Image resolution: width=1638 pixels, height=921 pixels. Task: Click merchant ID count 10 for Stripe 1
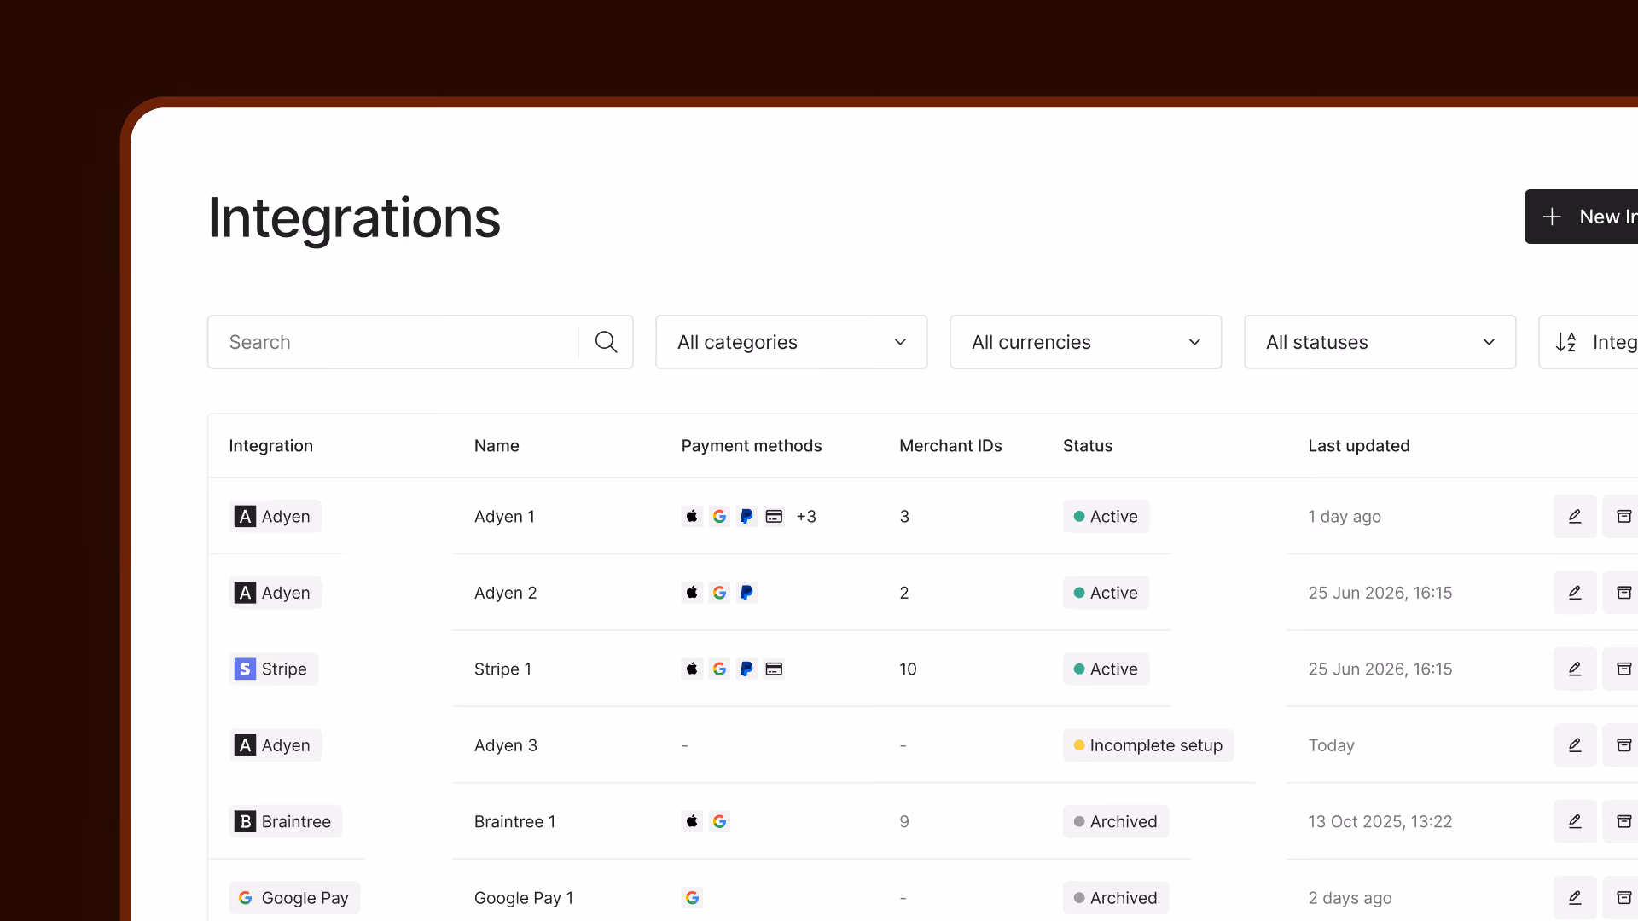click(x=908, y=669)
